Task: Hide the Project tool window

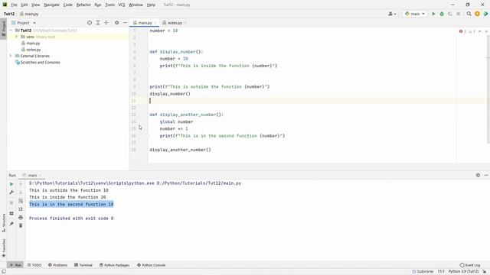Action: coord(125,23)
